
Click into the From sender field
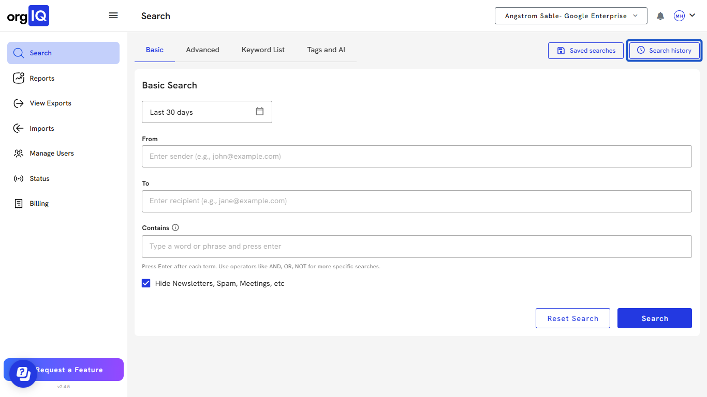pos(417,156)
